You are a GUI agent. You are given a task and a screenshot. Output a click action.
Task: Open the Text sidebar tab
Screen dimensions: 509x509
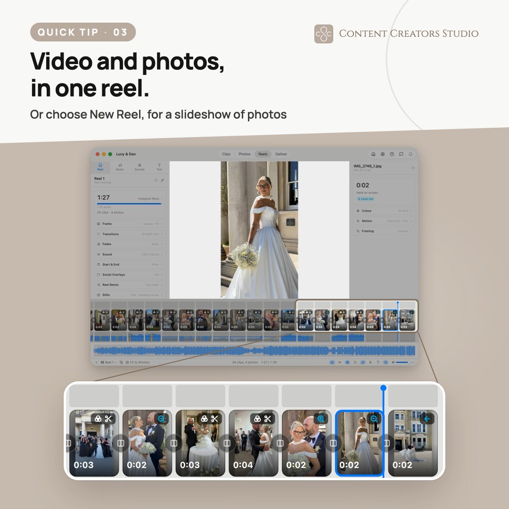(159, 167)
